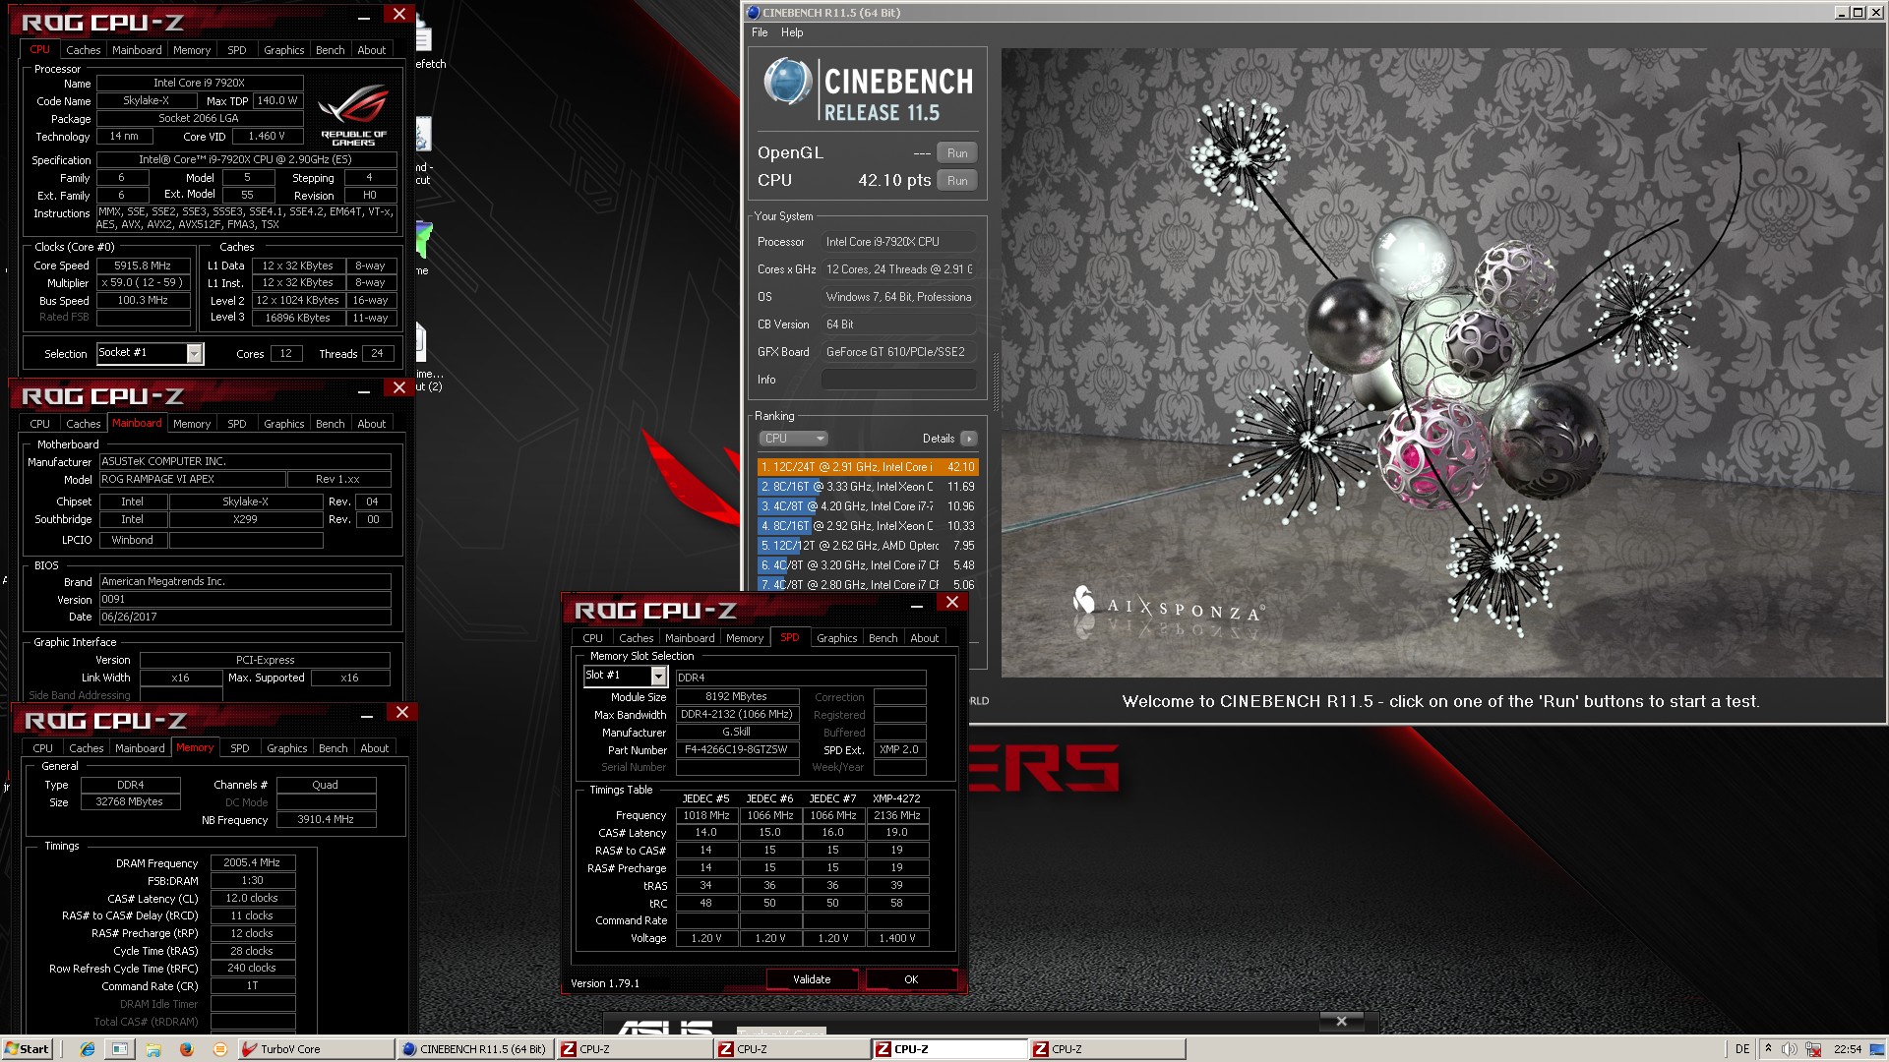The width and height of the screenshot is (1889, 1062).
Task: Show hidden tray icons arrow
Action: pyautogui.click(x=1768, y=1049)
